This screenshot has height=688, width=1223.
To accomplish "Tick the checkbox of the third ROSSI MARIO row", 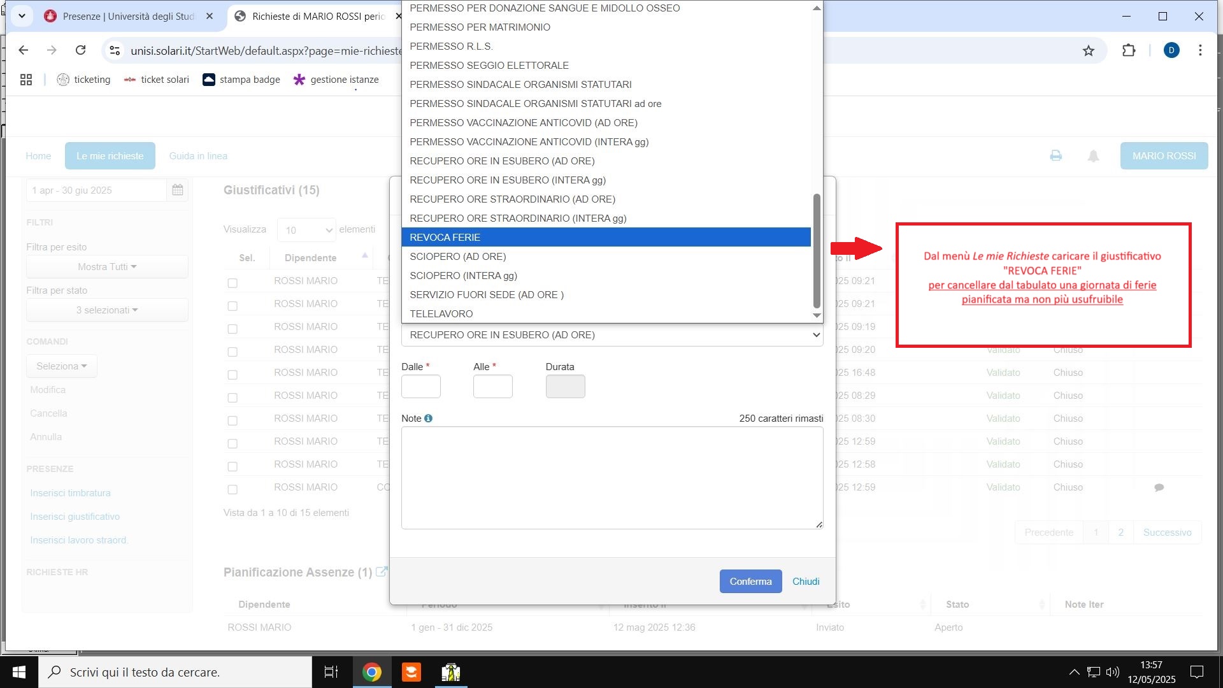I will pyautogui.click(x=232, y=329).
